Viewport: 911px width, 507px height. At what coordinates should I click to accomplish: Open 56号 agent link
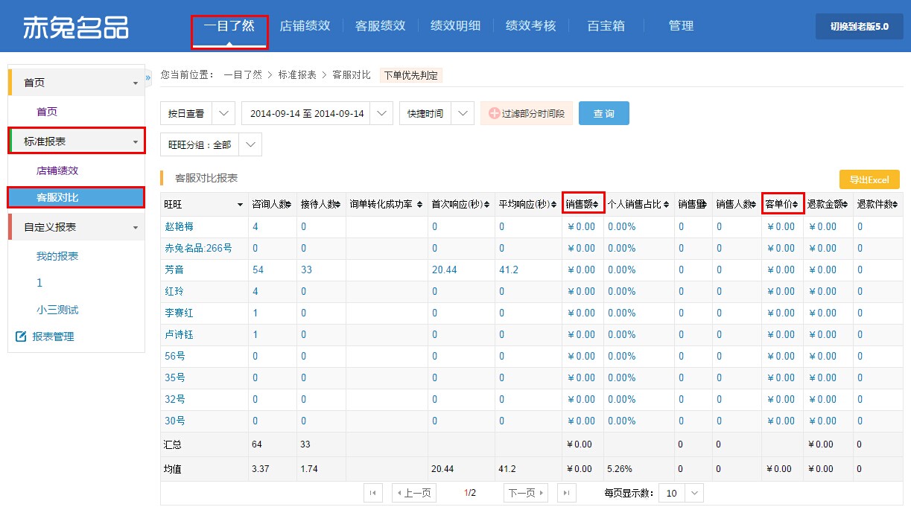175,356
